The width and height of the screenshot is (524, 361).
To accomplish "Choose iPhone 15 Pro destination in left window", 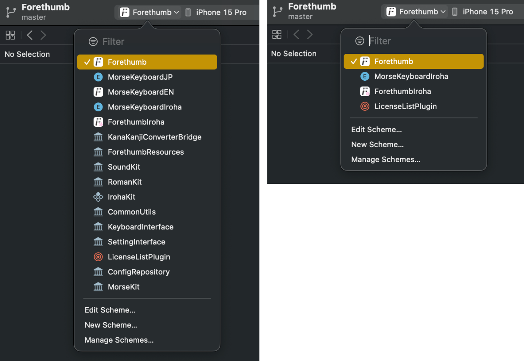I will pyautogui.click(x=216, y=12).
